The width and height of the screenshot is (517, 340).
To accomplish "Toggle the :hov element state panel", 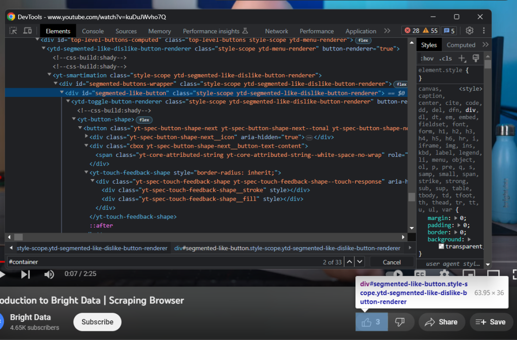I will (427, 58).
